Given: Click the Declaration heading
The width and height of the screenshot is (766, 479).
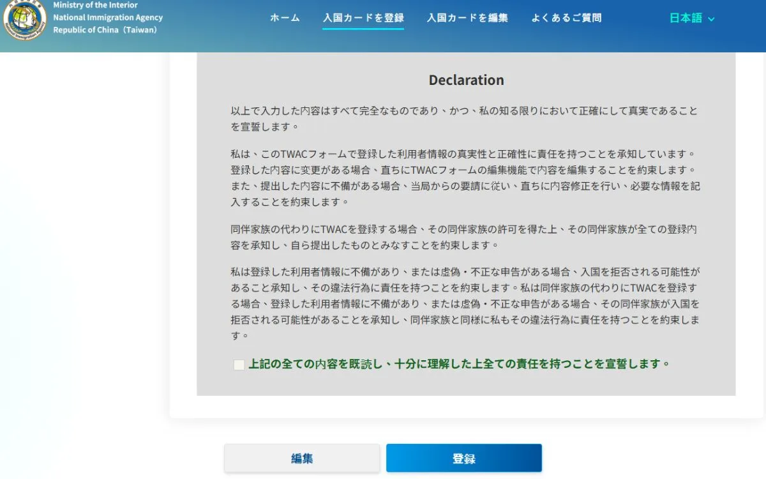Looking at the screenshot, I should tap(466, 80).
